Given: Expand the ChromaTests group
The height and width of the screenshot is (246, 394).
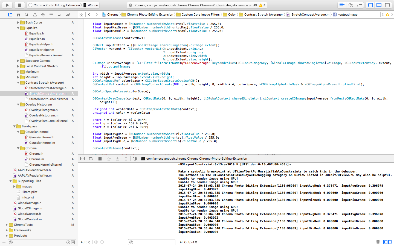Looking at the screenshot, I should (7, 225).
